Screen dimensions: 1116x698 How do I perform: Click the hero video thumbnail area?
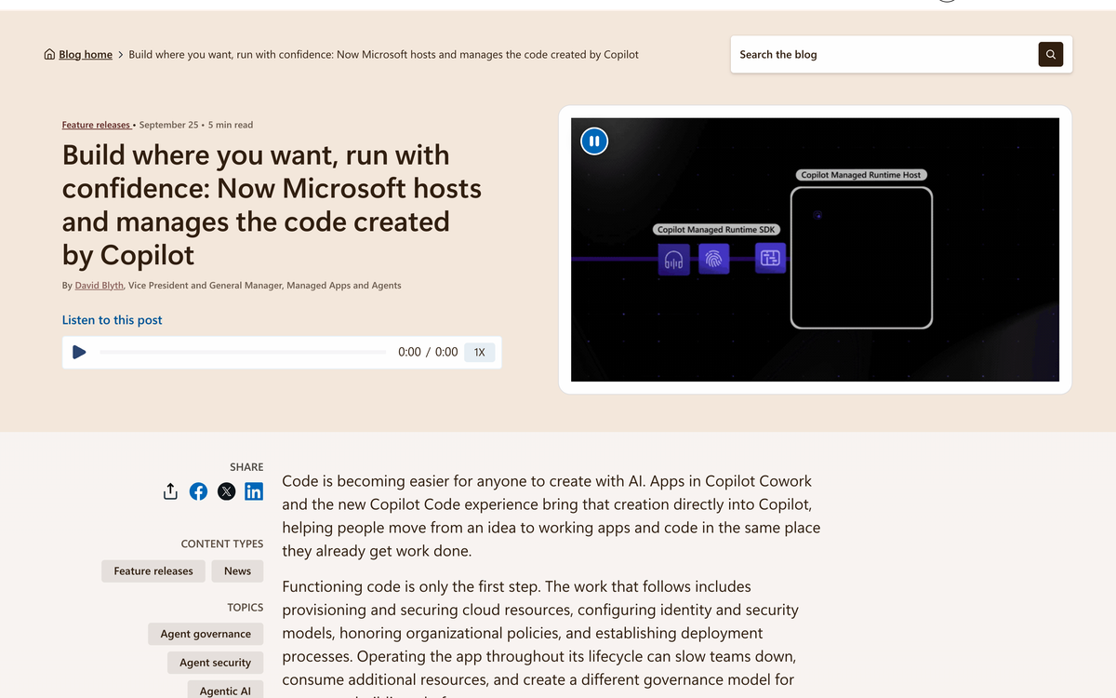tap(815, 249)
